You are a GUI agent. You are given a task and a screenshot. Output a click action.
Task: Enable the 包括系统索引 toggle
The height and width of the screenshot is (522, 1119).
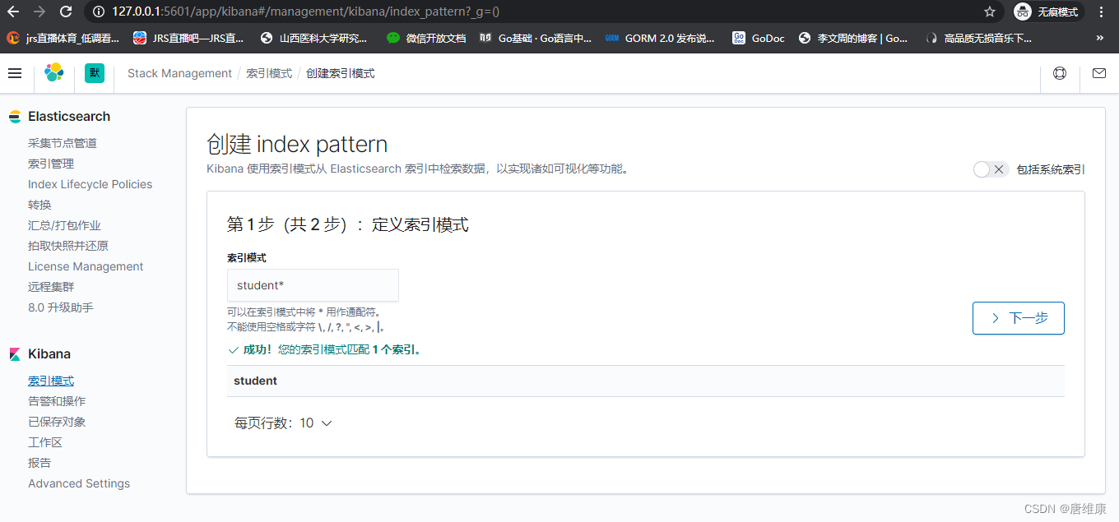pos(983,169)
